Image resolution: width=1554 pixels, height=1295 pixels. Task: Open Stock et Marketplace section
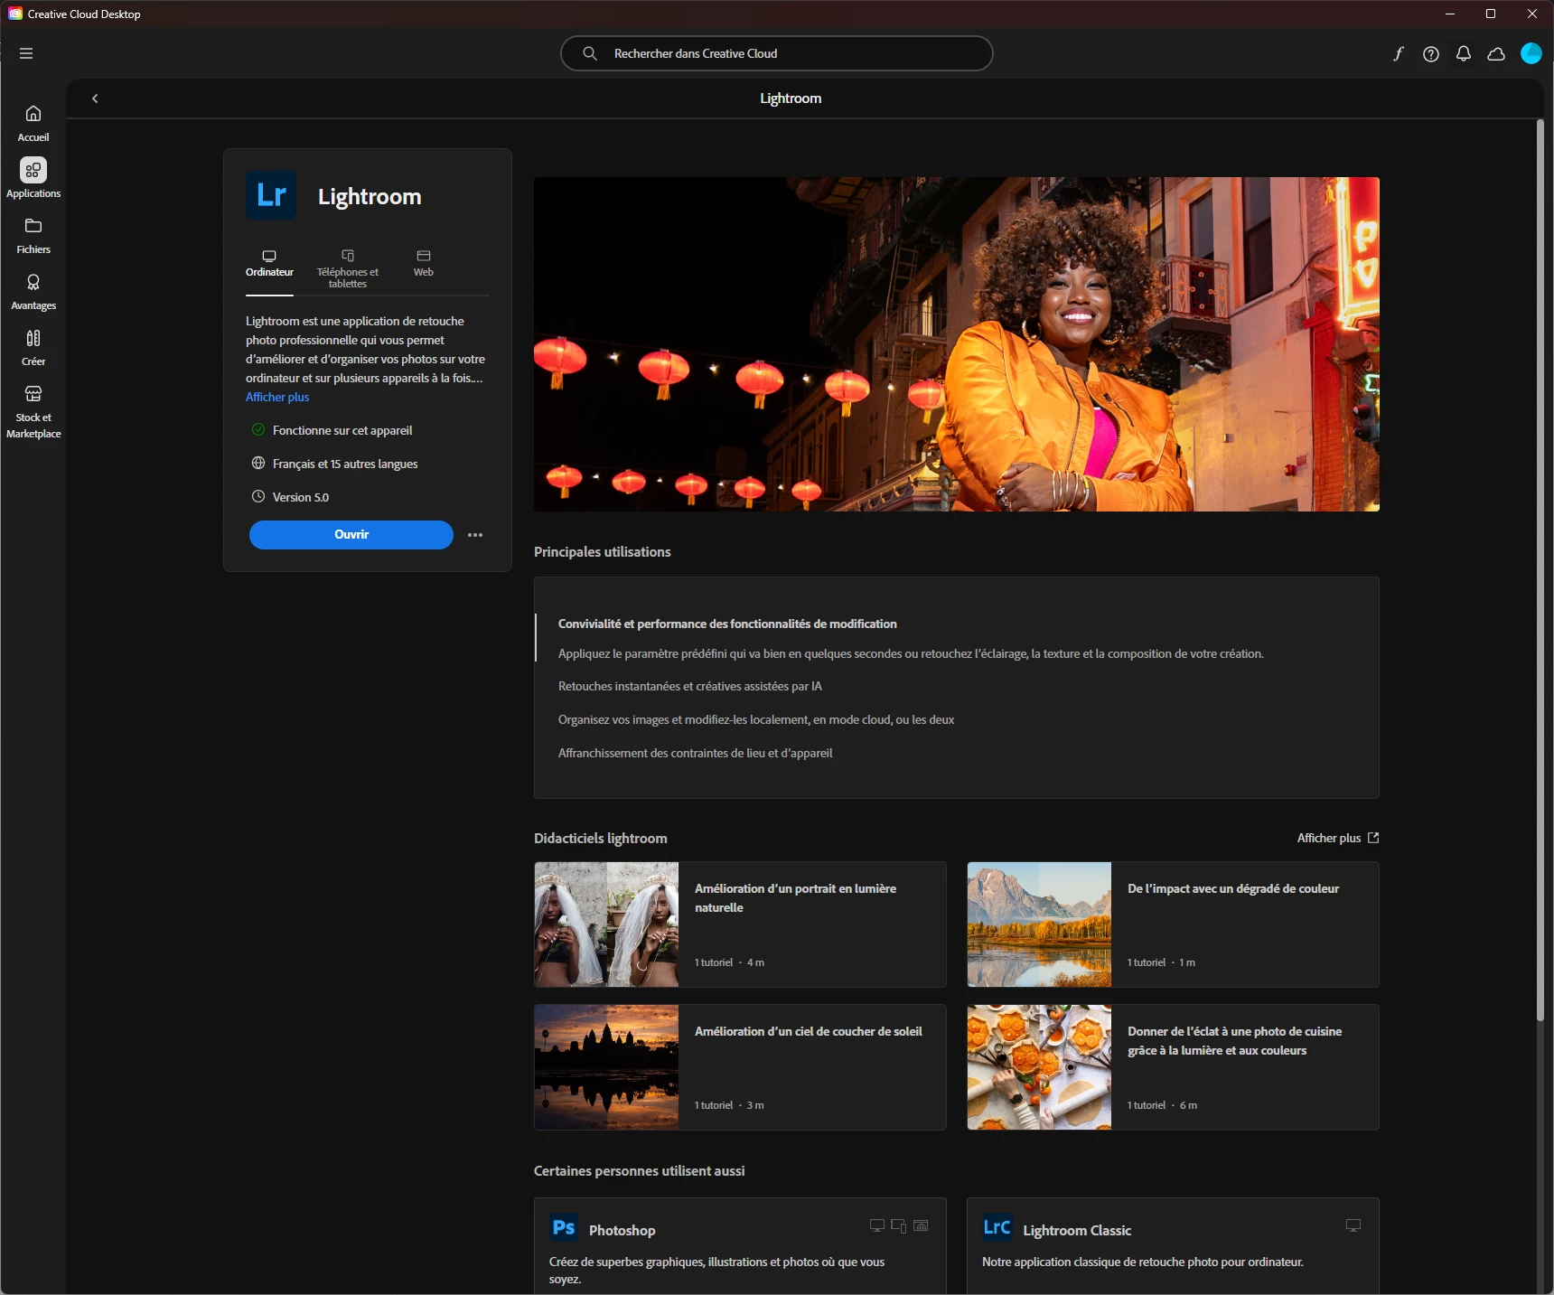click(x=33, y=412)
